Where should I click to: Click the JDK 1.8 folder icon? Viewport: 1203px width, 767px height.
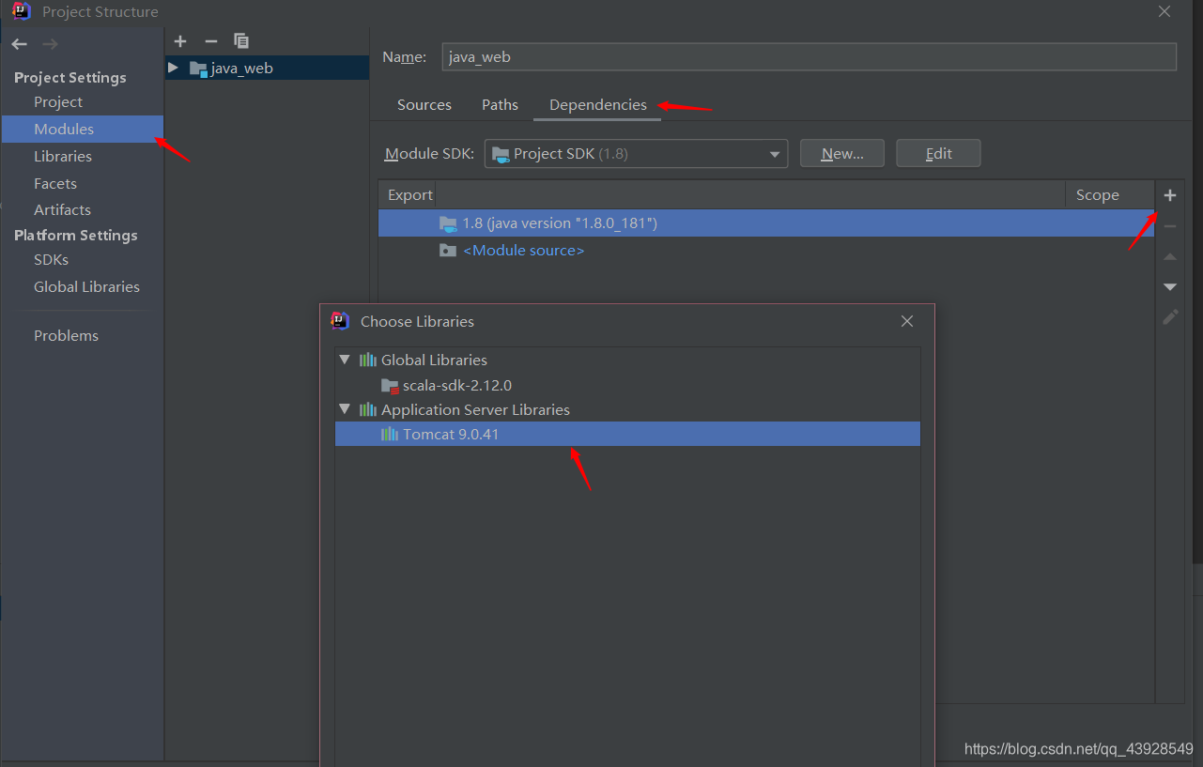pos(448,223)
